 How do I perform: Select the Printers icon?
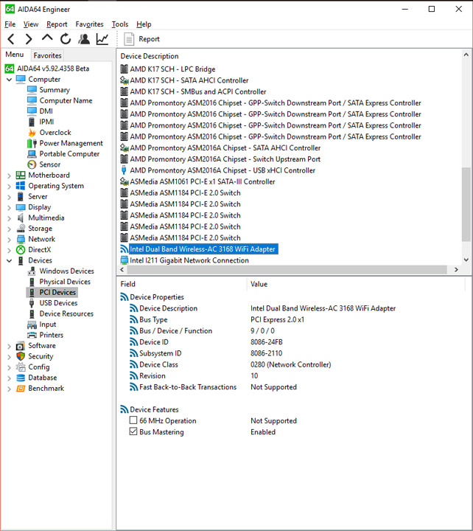tap(32, 335)
